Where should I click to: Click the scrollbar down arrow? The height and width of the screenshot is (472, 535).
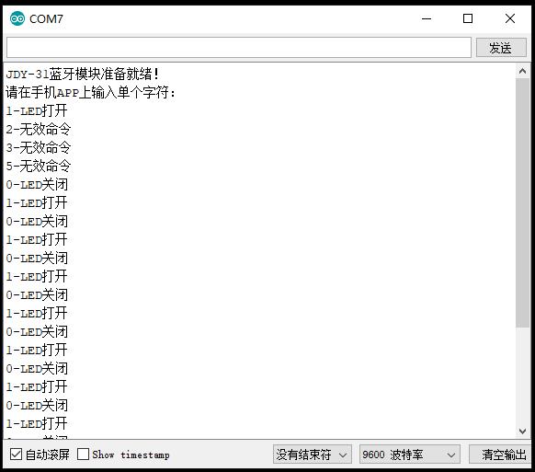tap(522, 432)
